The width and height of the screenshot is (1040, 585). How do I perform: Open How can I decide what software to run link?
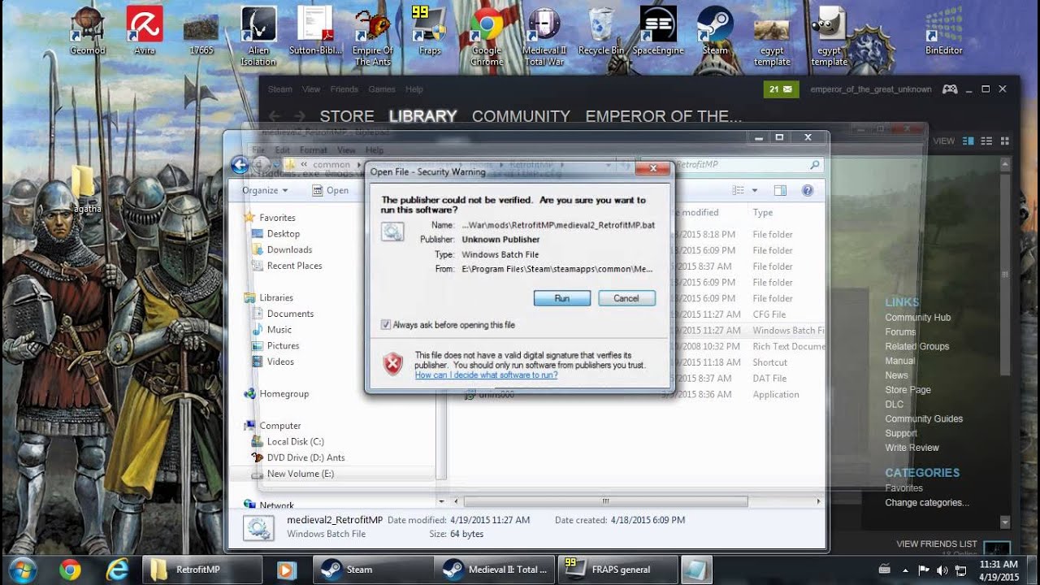(486, 375)
